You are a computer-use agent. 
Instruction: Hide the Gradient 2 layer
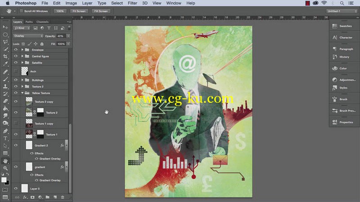pyautogui.click(x=16, y=145)
